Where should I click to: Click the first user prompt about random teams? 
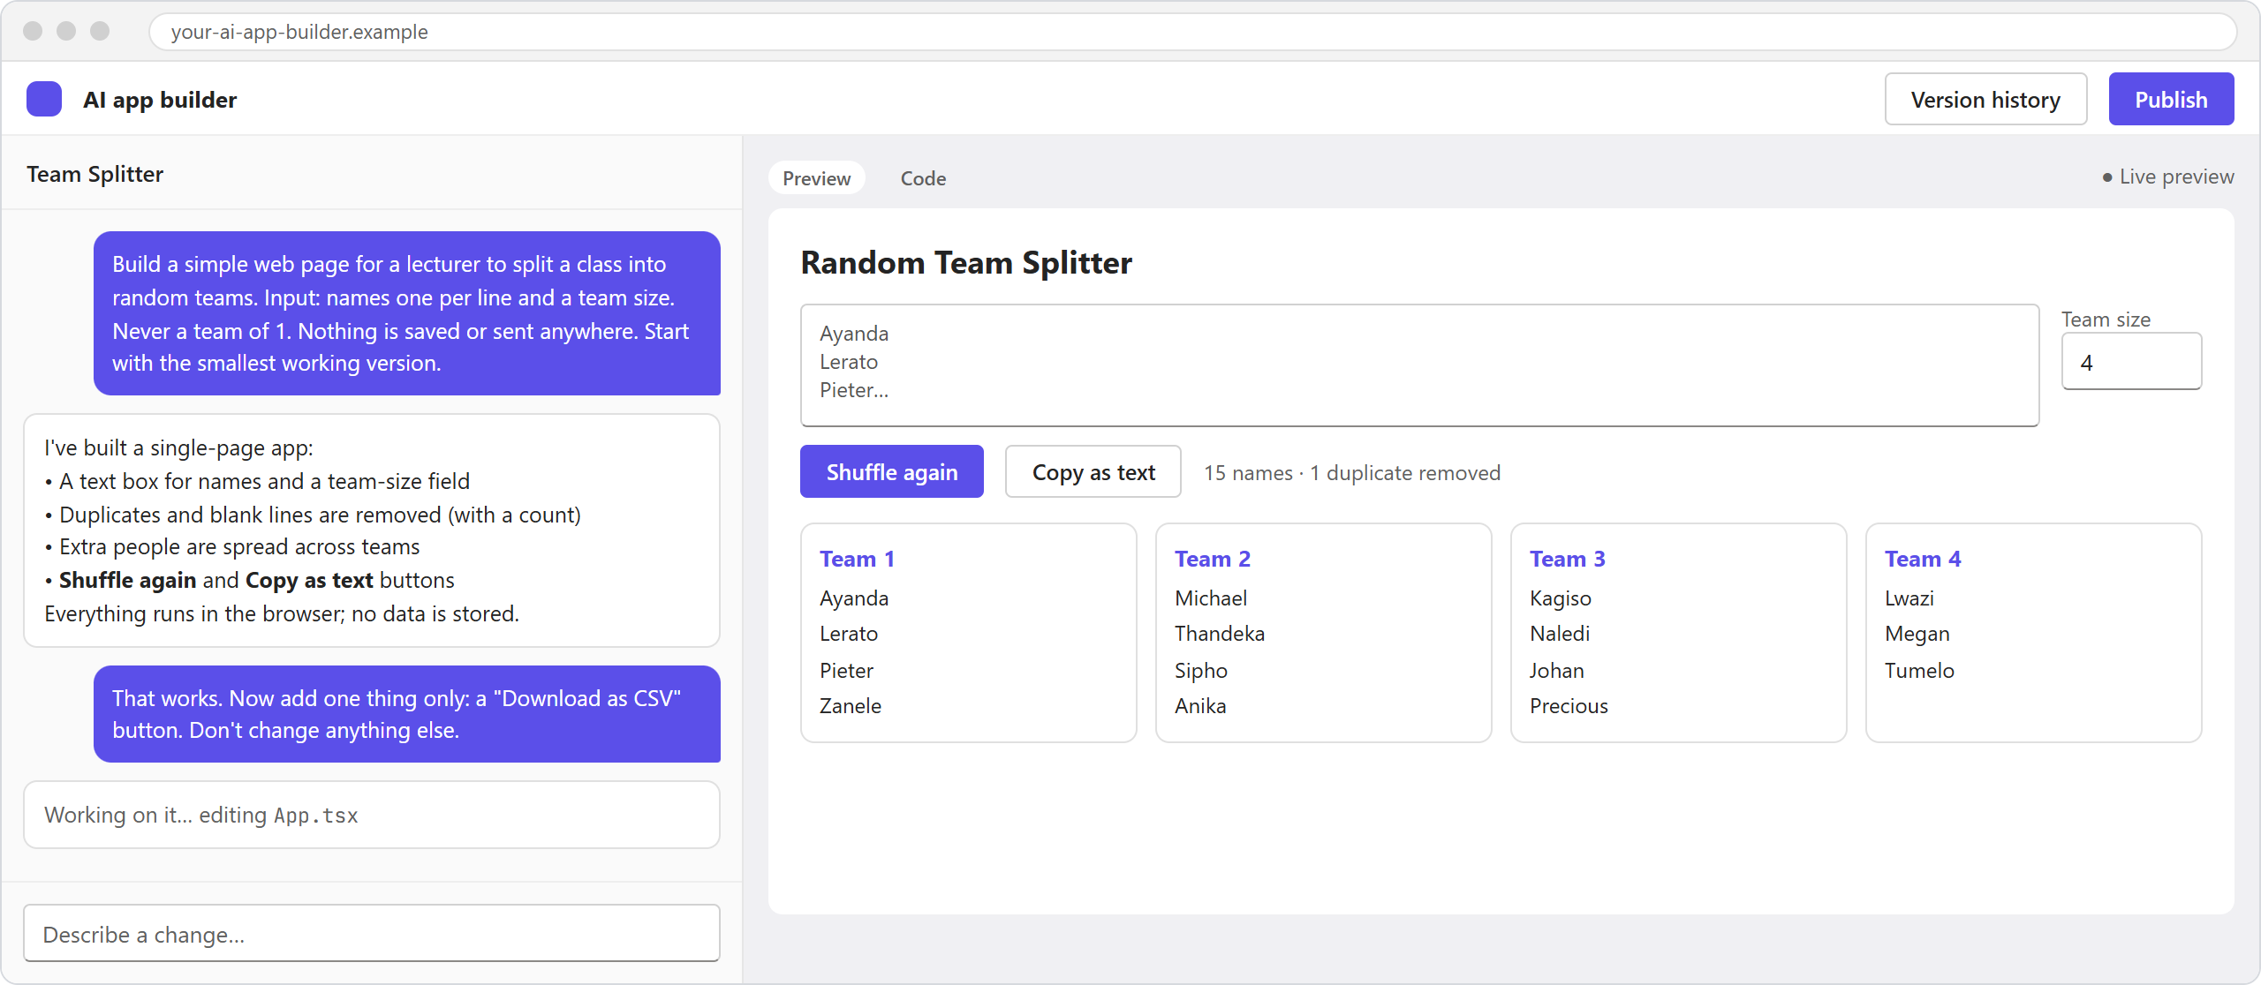[407, 313]
